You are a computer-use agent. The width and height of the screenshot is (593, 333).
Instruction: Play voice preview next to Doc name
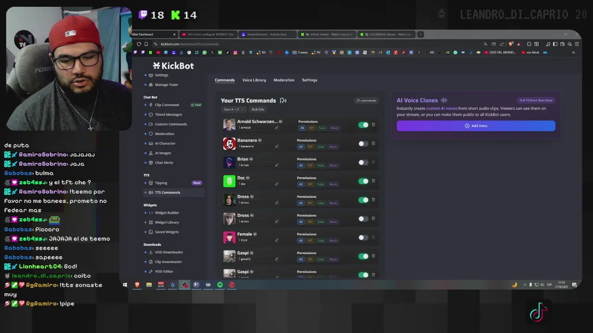click(x=248, y=178)
